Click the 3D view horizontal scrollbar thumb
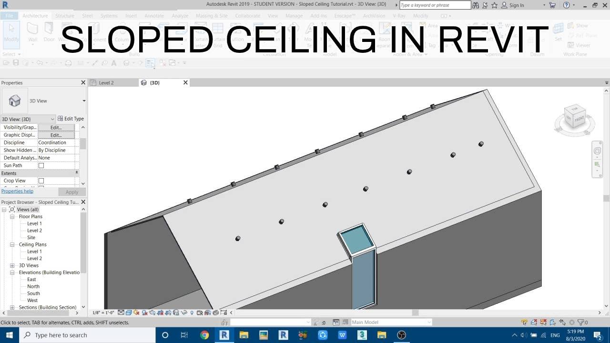The height and width of the screenshot is (343, 610). tap(415, 313)
